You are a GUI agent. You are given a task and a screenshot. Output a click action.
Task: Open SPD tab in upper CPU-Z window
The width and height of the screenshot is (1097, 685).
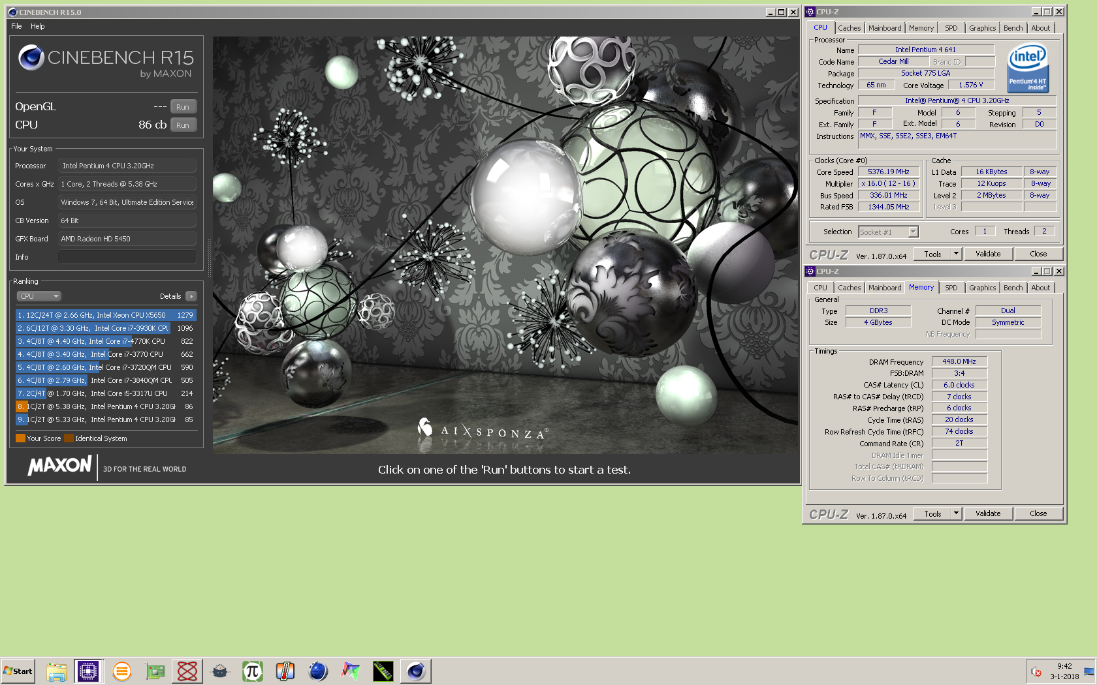click(951, 28)
